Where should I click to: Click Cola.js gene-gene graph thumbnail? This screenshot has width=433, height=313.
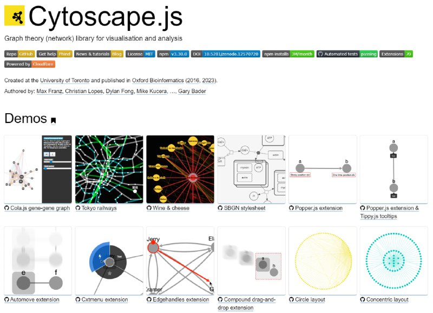pos(38,169)
